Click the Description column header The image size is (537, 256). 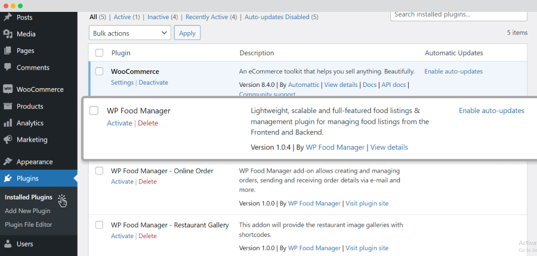257,53
